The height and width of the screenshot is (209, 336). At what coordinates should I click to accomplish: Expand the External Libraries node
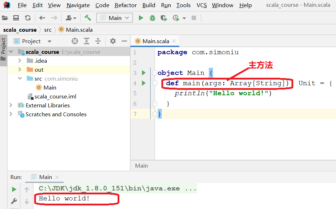(11, 105)
